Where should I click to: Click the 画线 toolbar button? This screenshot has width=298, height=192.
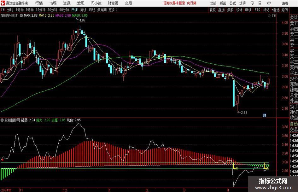click(248, 10)
